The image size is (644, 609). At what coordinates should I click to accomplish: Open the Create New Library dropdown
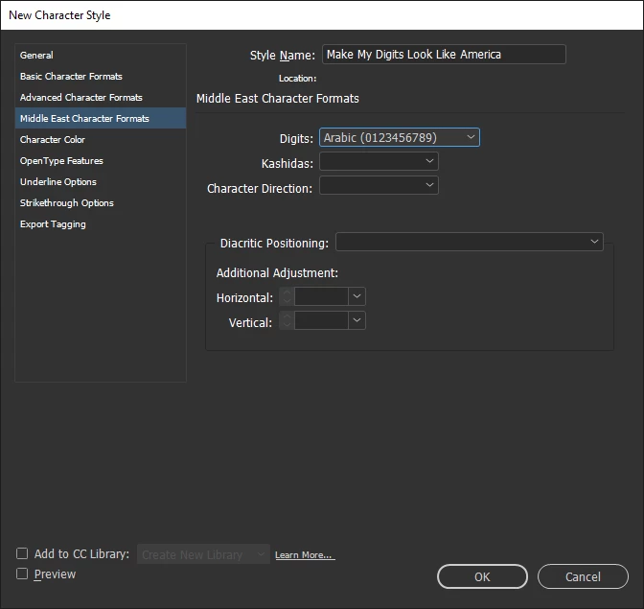(x=203, y=554)
